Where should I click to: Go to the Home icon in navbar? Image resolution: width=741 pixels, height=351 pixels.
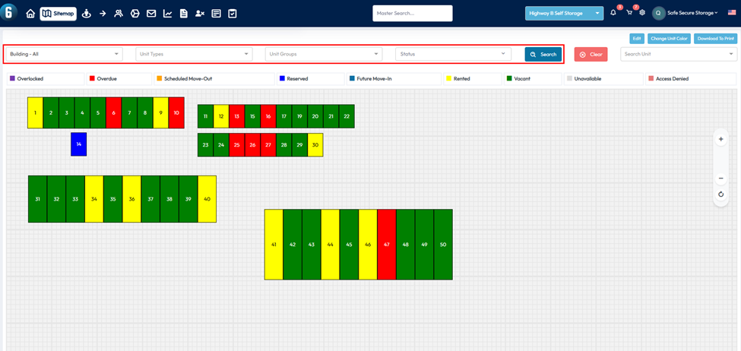pos(30,14)
